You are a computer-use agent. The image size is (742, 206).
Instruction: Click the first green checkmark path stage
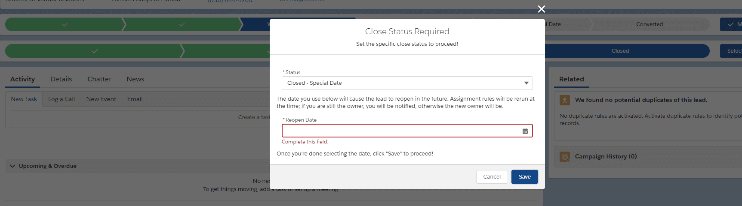coord(65,24)
